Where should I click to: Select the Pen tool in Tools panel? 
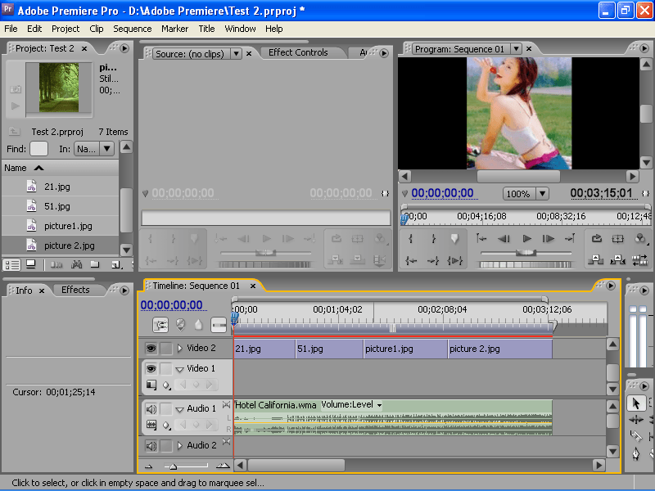pyautogui.click(x=636, y=453)
